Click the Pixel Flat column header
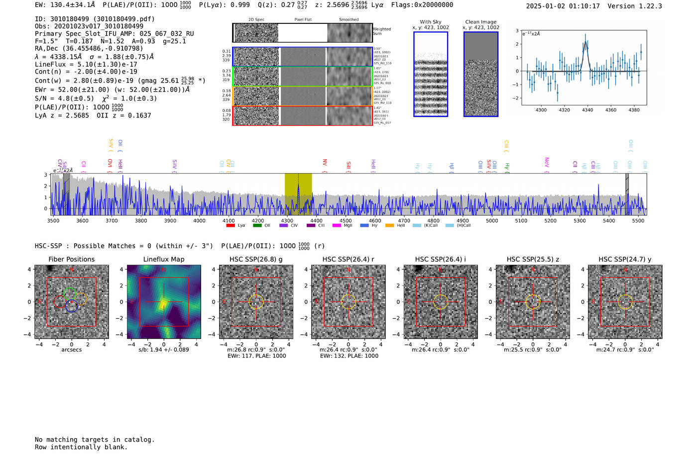Viewport: 697px width, 474px height. (x=303, y=20)
